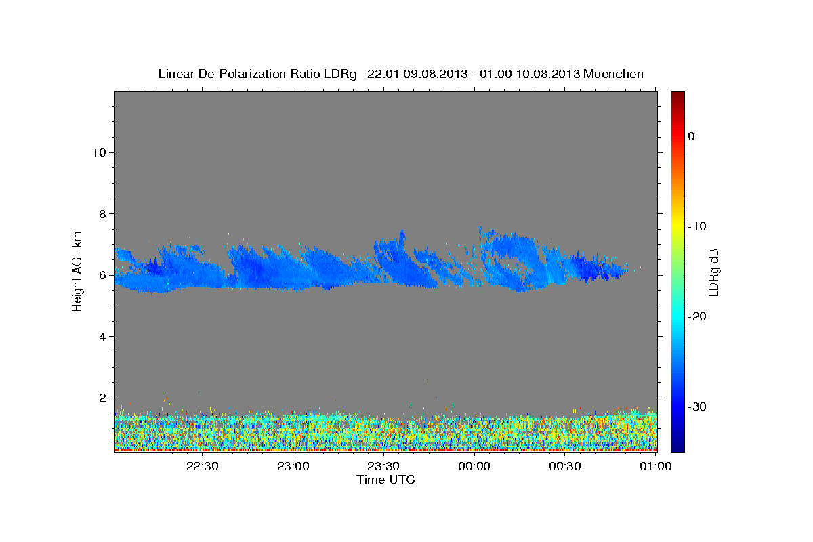This screenshot has height=542, width=813.
Task: Click the "LDRg dB" colorbar label
Action: (x=713, y=272)
